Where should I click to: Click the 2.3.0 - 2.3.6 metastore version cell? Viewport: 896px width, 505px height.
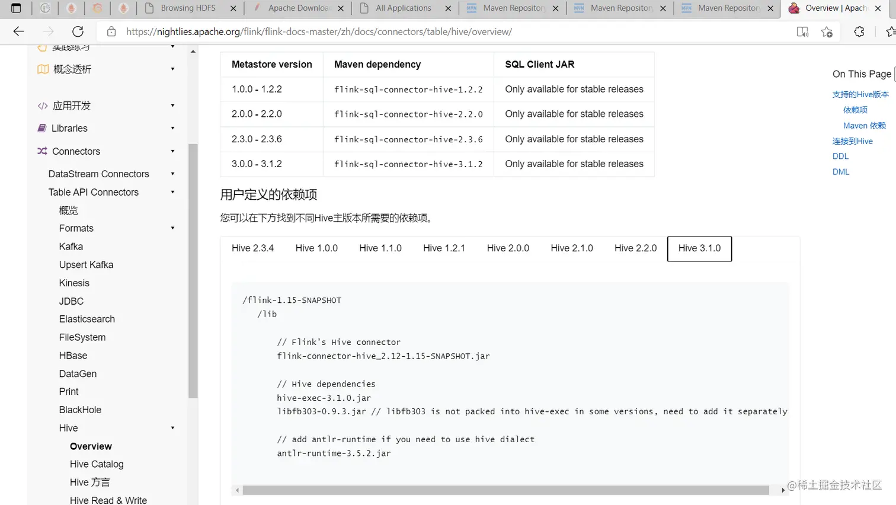pos(272,139)
